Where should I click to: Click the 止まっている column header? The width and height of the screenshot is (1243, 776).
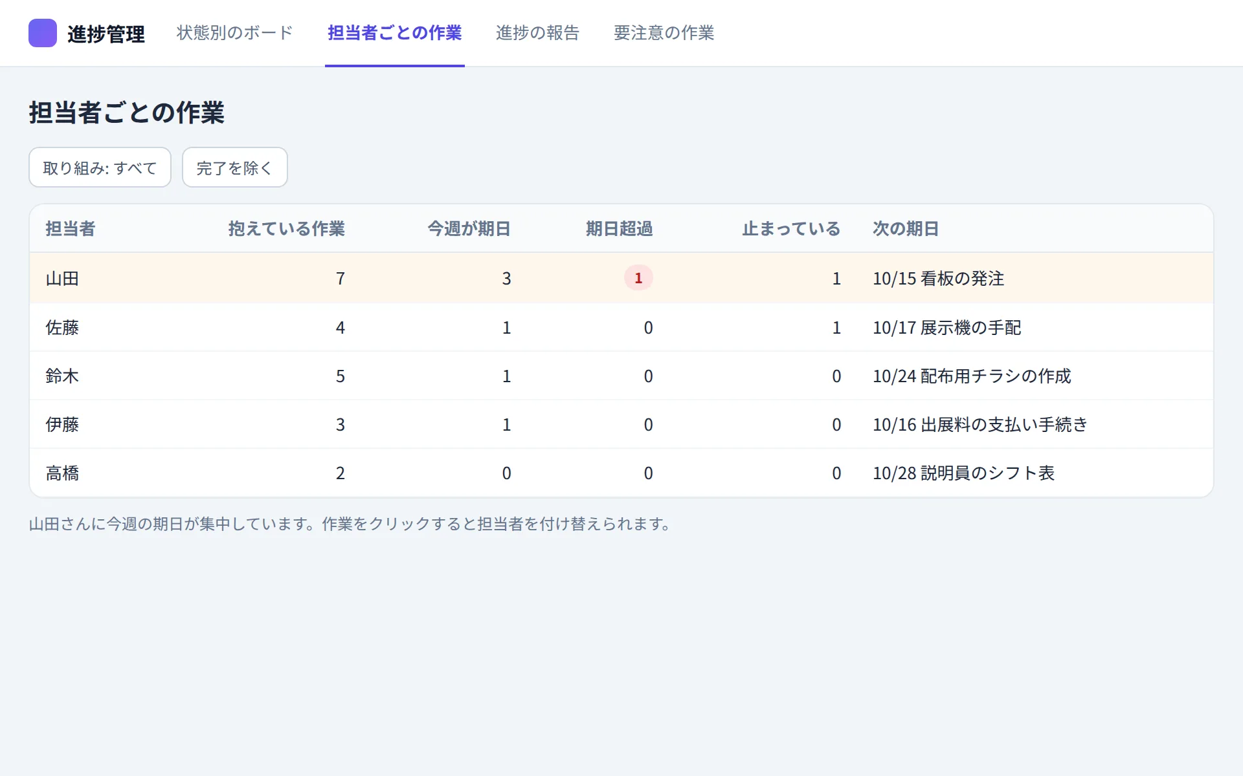(790, 229)
